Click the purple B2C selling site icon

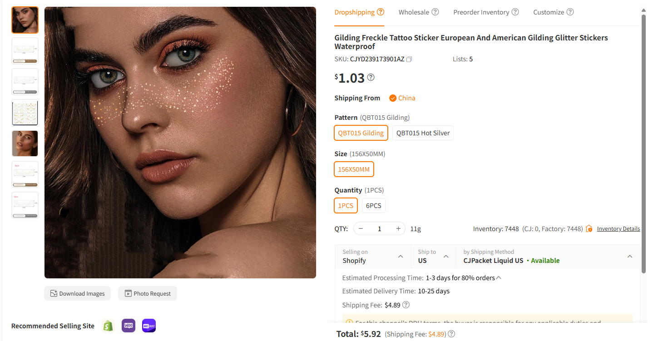click(149, 326)
